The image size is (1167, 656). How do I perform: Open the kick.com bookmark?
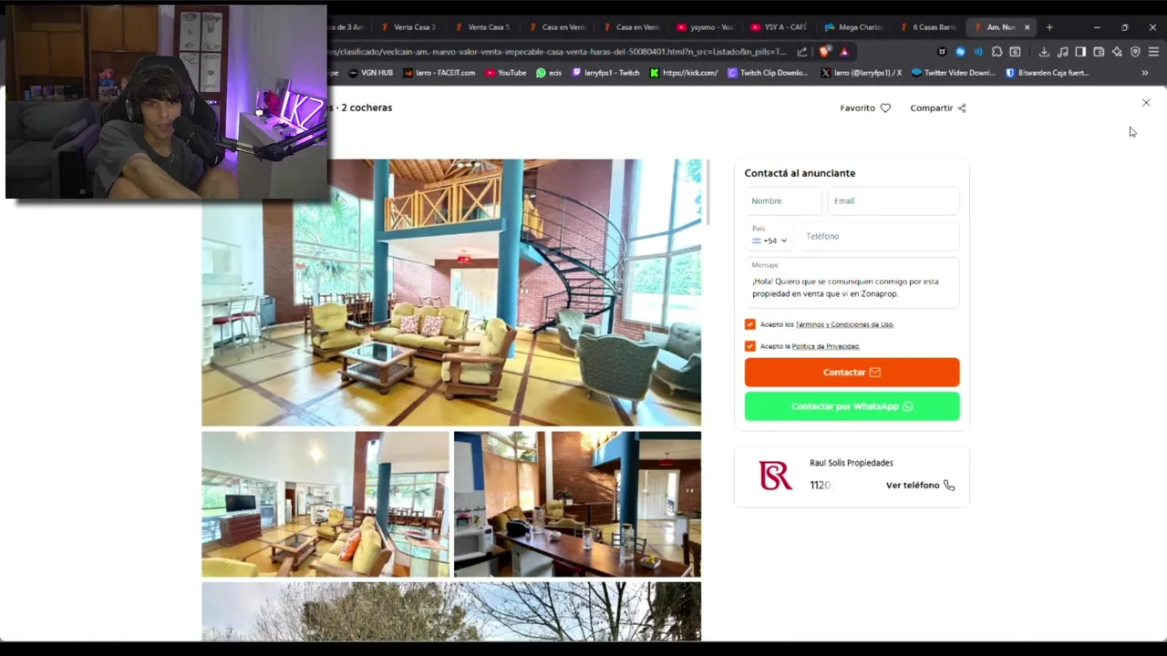coord(684,73)
